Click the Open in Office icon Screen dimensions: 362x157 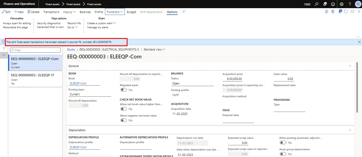pos(333,12)
